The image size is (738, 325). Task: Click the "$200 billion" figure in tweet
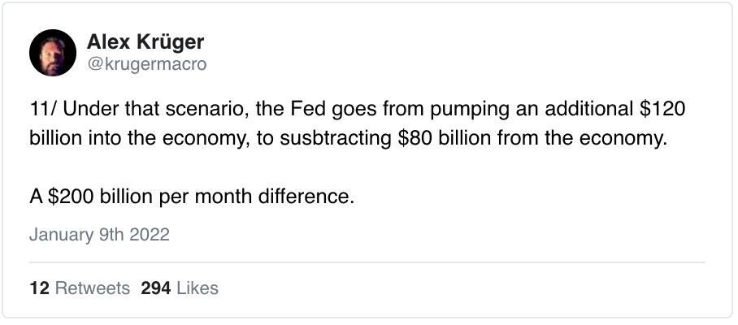coord(89,197)
